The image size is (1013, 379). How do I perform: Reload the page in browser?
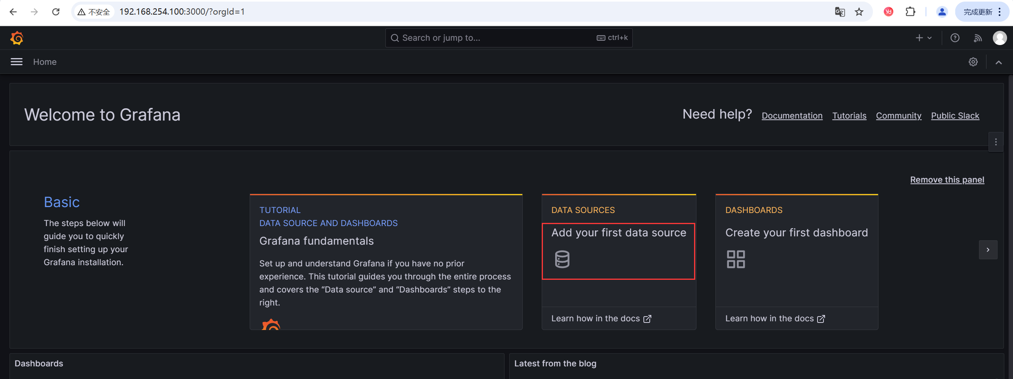coord(56,12)
